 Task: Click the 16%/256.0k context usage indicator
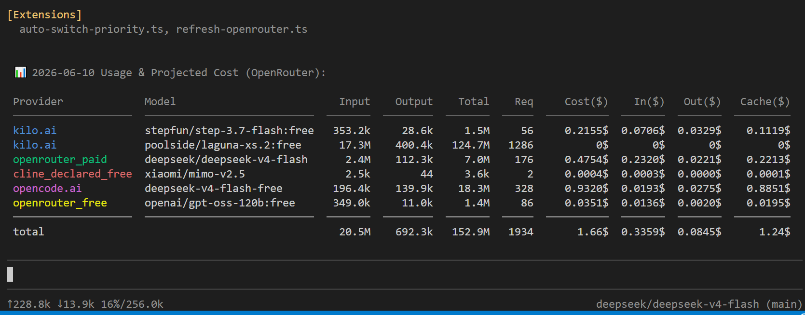click(132, 304)
